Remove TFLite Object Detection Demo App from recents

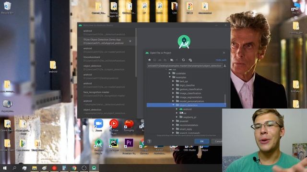click(x=130, y=41)
